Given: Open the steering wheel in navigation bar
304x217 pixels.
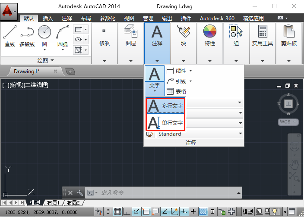Looking at the screenshot, I should [294, 146].
